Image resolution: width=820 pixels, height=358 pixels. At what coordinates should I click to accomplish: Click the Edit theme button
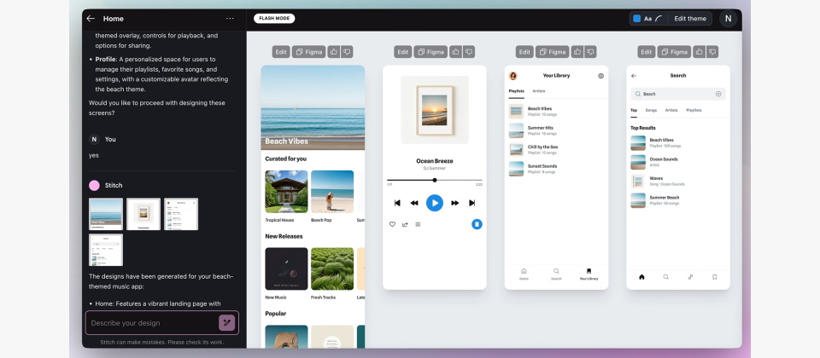pyautogui.click(x=690, y=18)
